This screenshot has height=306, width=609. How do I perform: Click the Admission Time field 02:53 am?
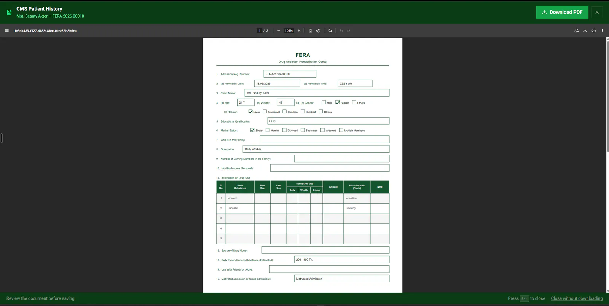point(355,83)
